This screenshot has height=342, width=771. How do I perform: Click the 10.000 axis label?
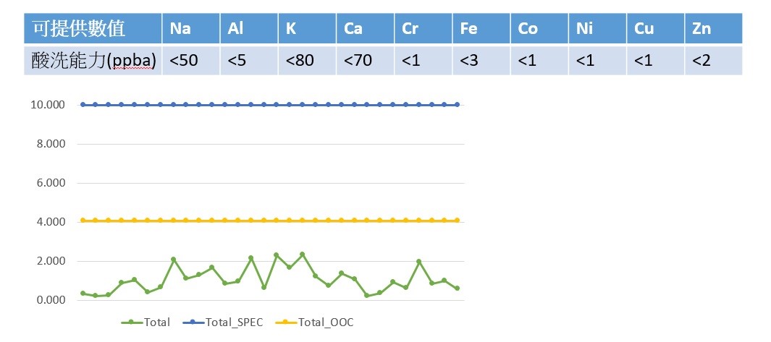tap(49, 105)
